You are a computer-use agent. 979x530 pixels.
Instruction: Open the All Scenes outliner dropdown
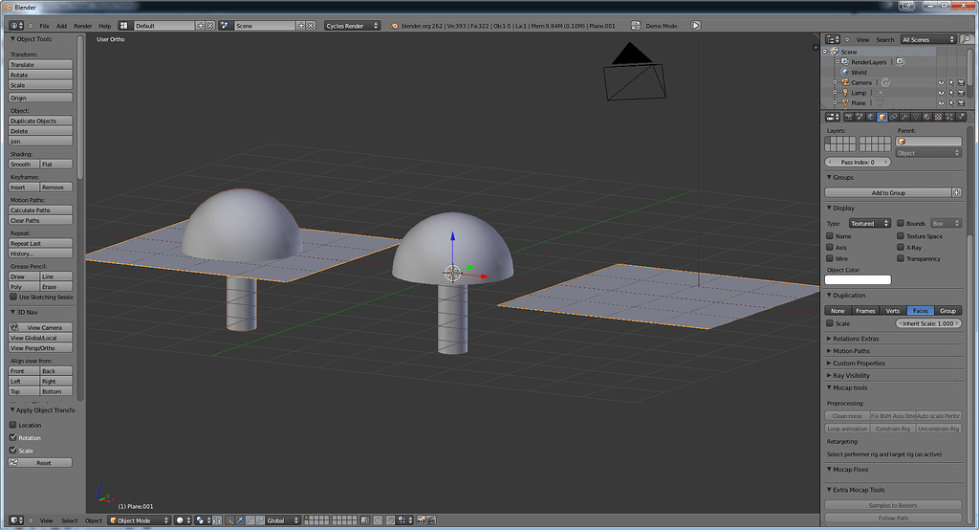(928, 39)
